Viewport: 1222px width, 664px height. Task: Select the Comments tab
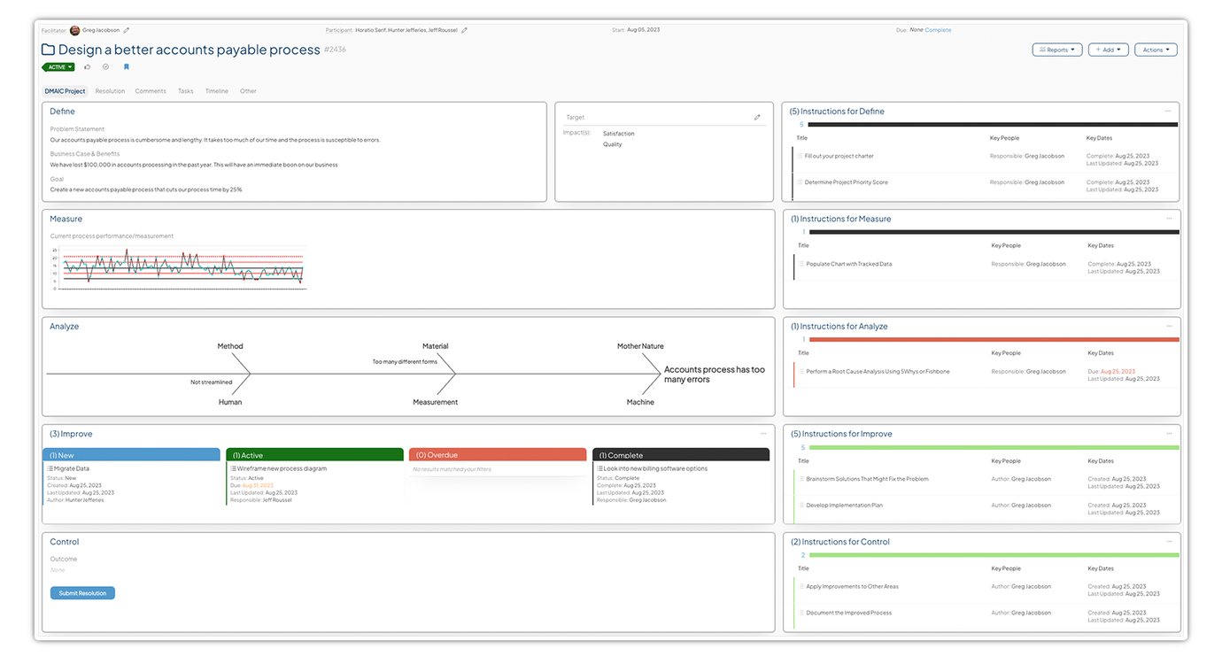[151, 90]
